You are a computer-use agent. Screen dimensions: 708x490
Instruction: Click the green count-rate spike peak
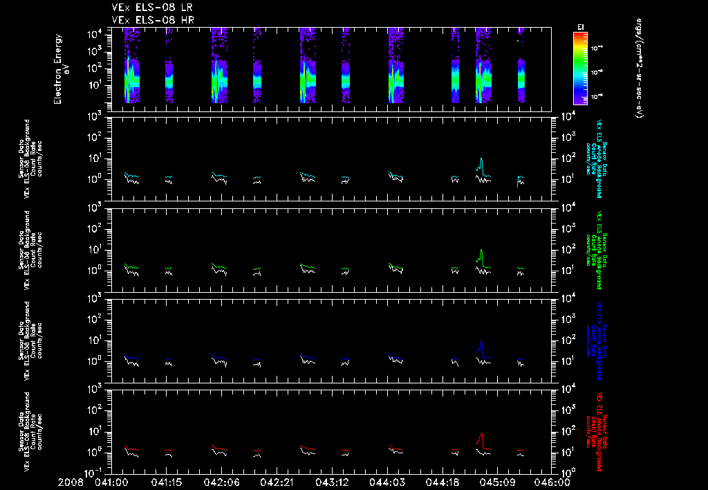click(x=481, y=250)
